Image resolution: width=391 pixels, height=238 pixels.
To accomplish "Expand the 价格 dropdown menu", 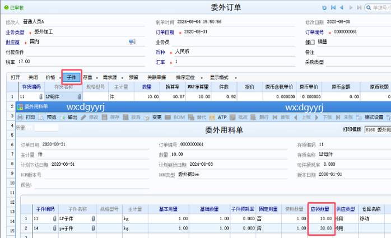I will [52, 77].
